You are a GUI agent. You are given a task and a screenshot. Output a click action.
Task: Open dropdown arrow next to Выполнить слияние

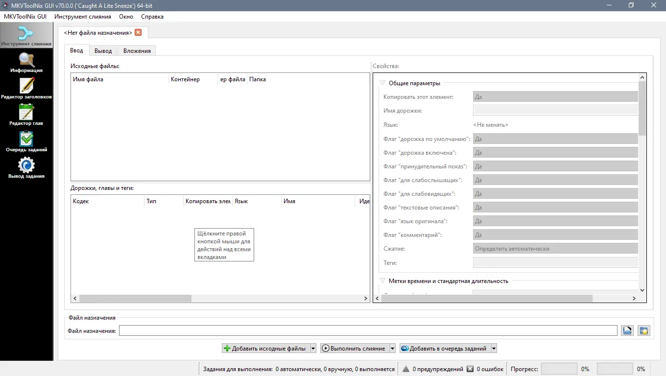(x=392, y=349)
